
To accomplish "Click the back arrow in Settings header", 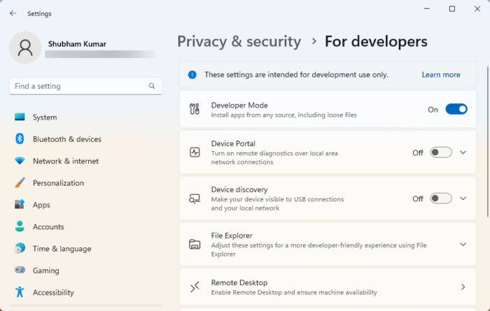I will [x=13, y=13].
